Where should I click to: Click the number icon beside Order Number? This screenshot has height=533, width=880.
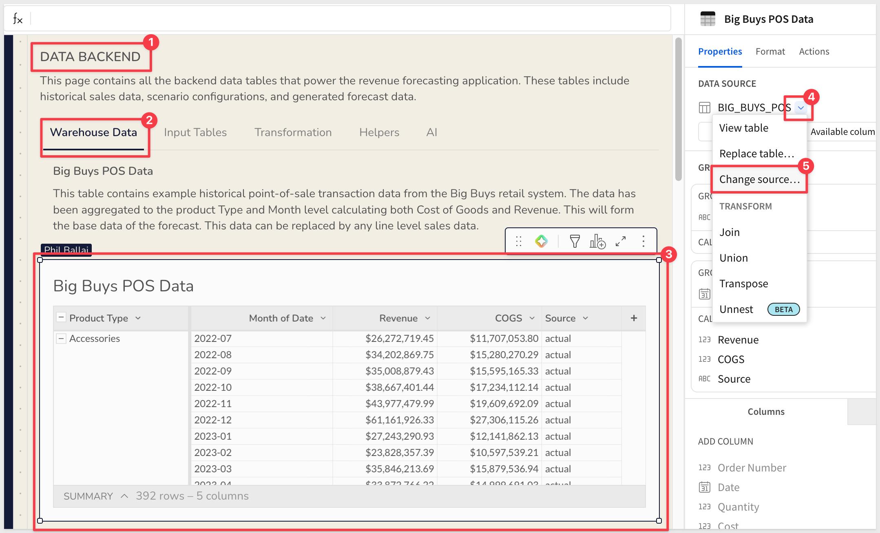705,468
